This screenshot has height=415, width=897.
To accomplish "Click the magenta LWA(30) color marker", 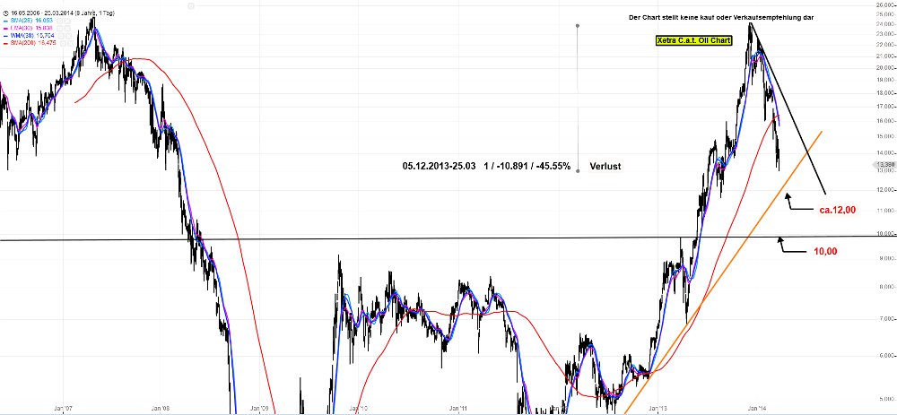I will pyautogui.click(x=5, y=27).
